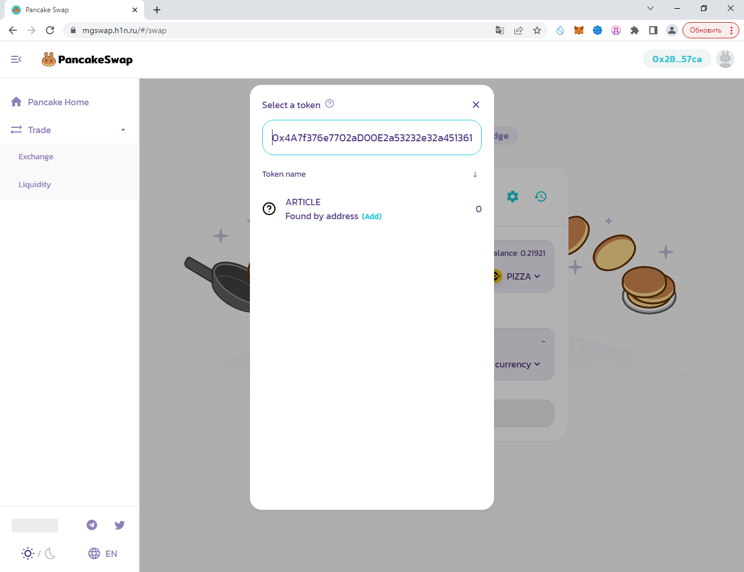Viewport: 744px width, 572px height.
Task: Click the ARTICLE unknown token question icon
Action: click(x=269, y=209)
